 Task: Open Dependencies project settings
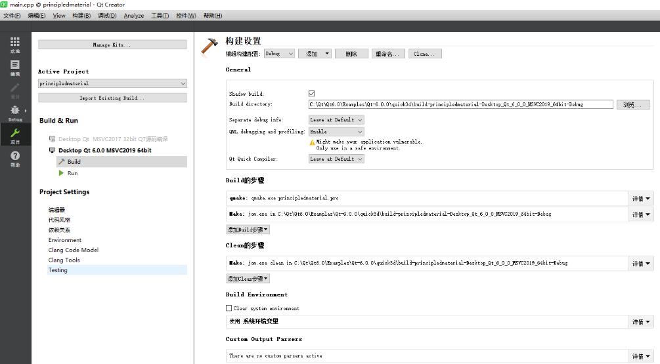tap(59, 230)
